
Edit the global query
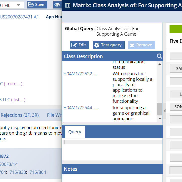pos(79,45)
